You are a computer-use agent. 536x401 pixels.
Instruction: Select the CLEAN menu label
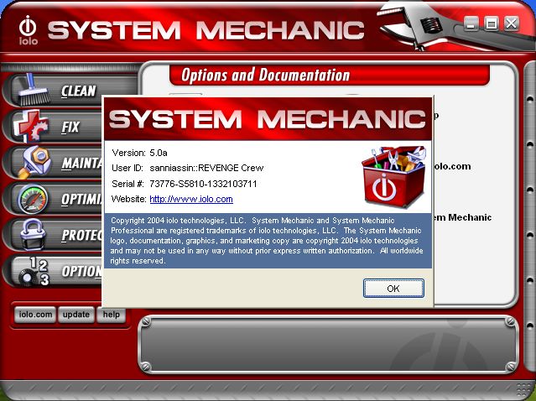click(78, 91)
